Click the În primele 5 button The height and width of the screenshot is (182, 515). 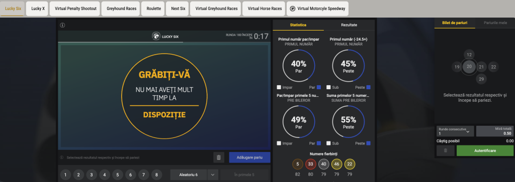pyautogui.click(x=244, y=175)
